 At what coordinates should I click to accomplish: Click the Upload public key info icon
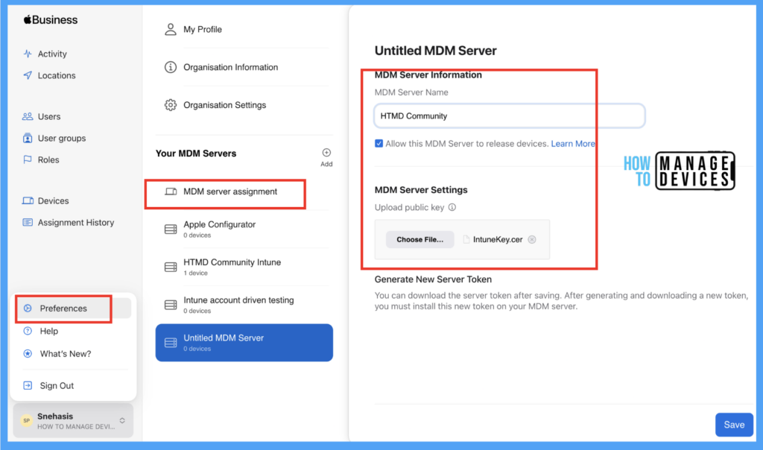click(452, 207)
